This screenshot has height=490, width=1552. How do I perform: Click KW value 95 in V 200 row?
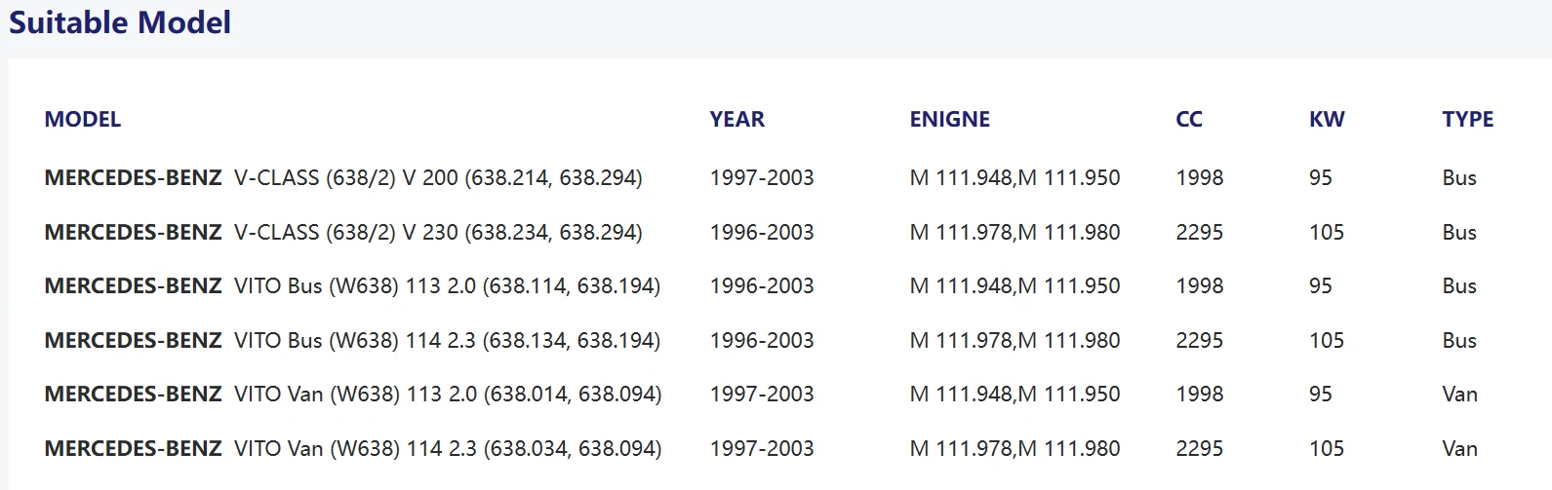pyautogui.click(x=1321, y=178)
